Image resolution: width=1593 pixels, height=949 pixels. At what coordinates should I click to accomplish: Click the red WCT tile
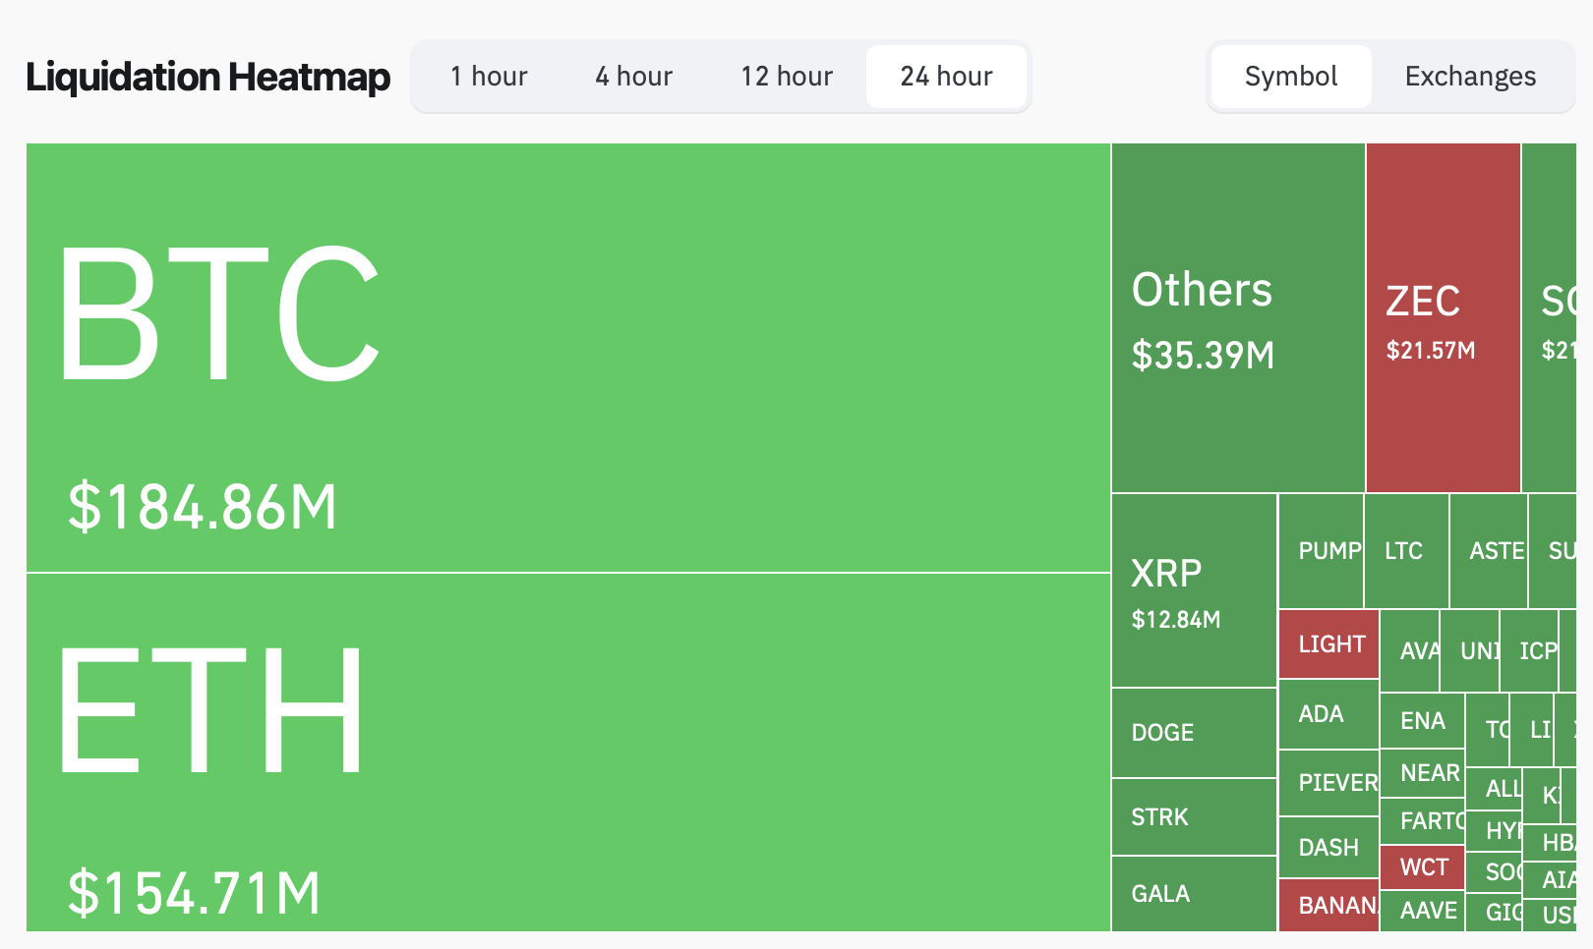point(1422,867)
